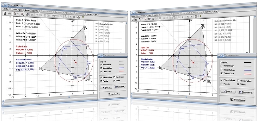Click first magnifier zoom icon, right window
This screenshot has height=121, width=258.
[140, 19]
